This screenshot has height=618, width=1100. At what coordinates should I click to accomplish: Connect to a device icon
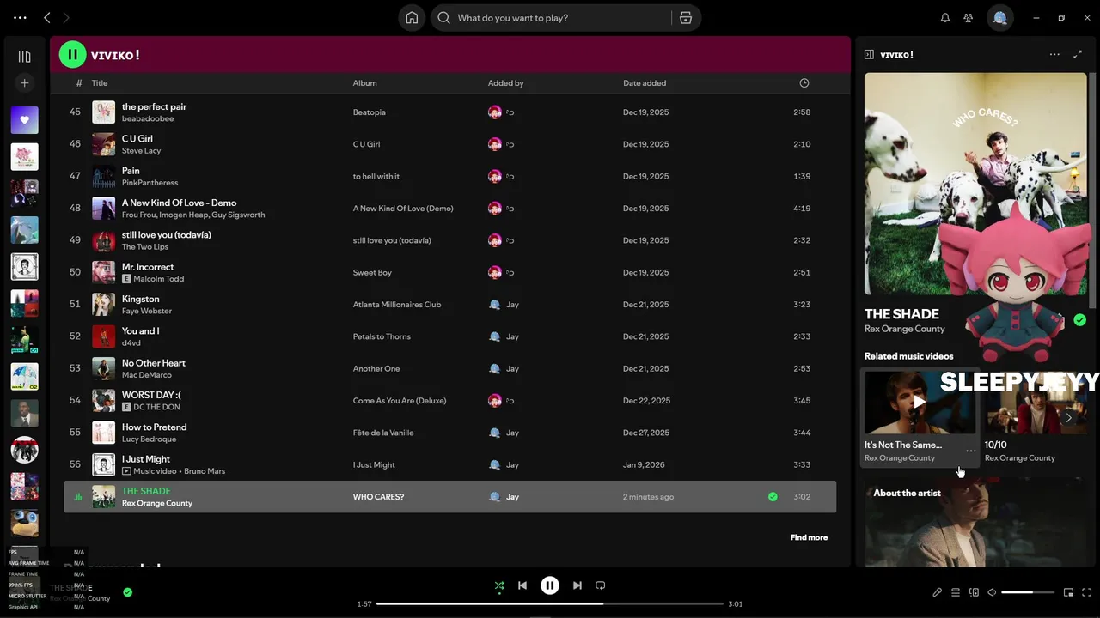coord(974,592)
